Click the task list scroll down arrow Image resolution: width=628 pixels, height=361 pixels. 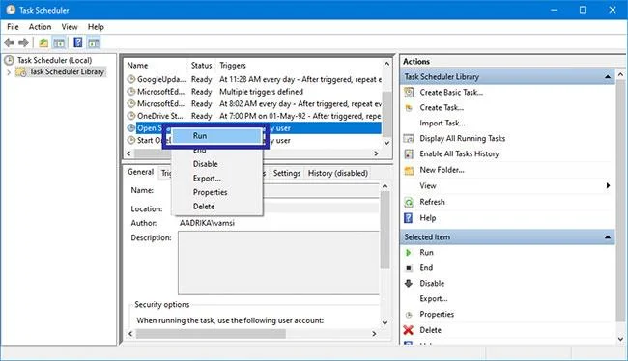point(386,143)
